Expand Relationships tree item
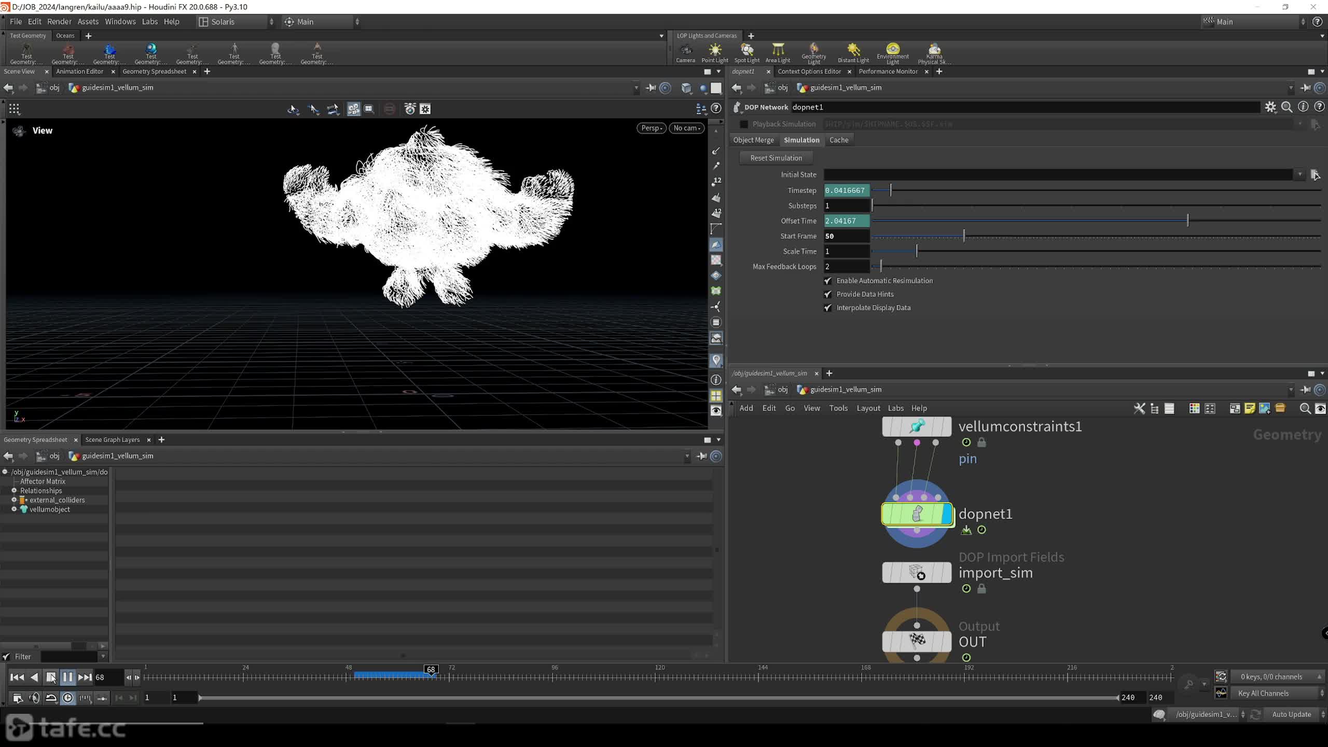1328x747 pixels. 14,491
